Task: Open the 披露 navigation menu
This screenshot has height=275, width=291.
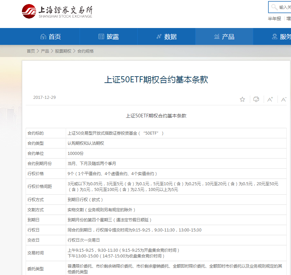Action: 113,37
